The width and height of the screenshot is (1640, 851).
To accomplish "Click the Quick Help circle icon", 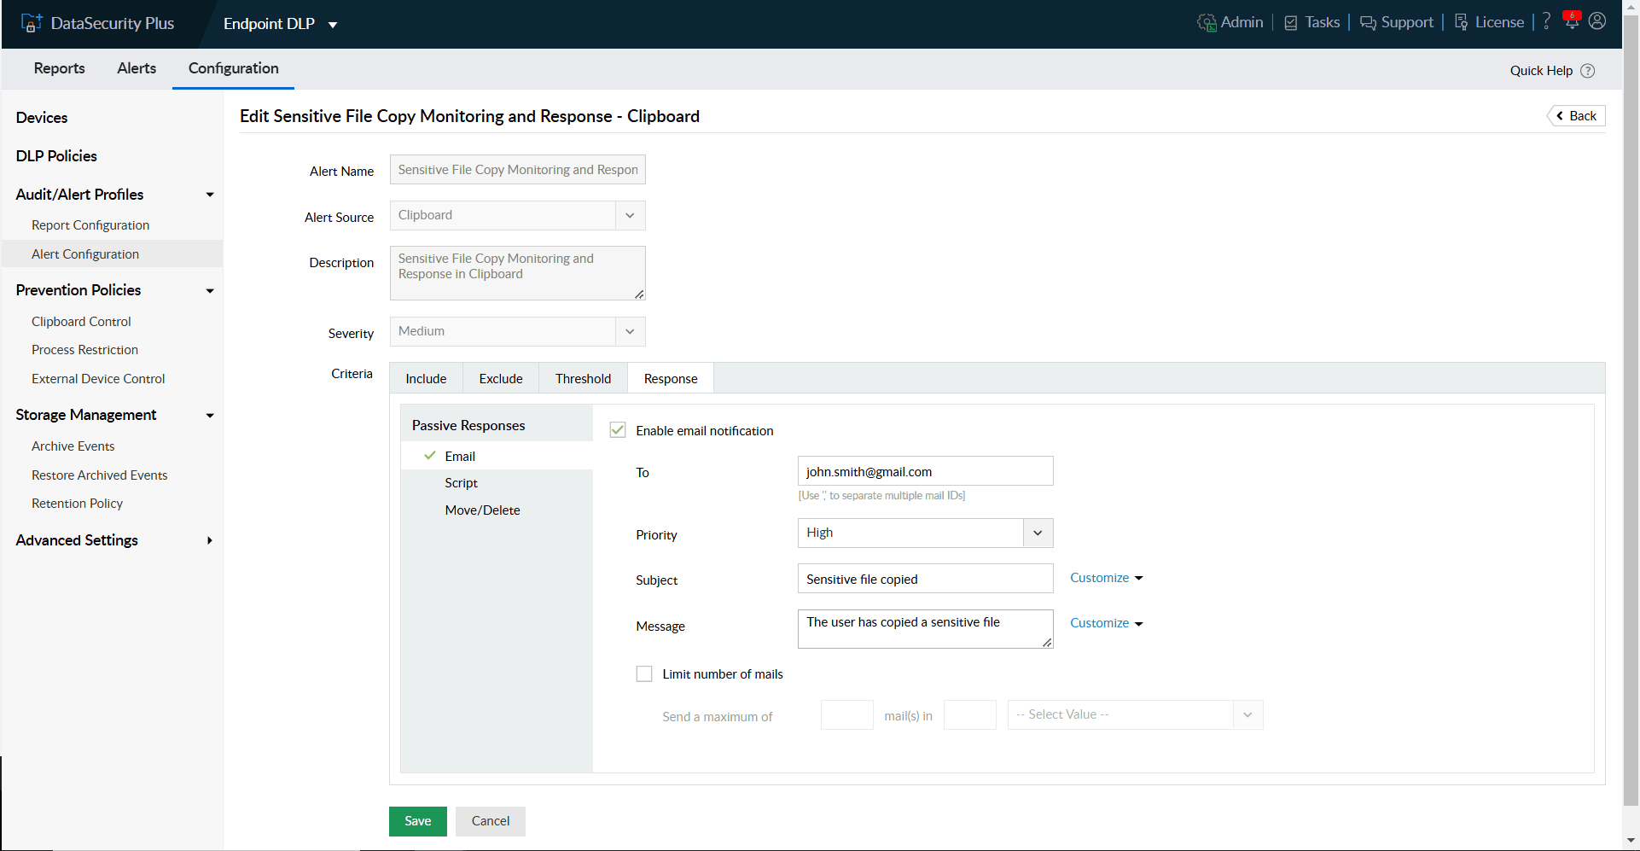I will pos(1587,71).
